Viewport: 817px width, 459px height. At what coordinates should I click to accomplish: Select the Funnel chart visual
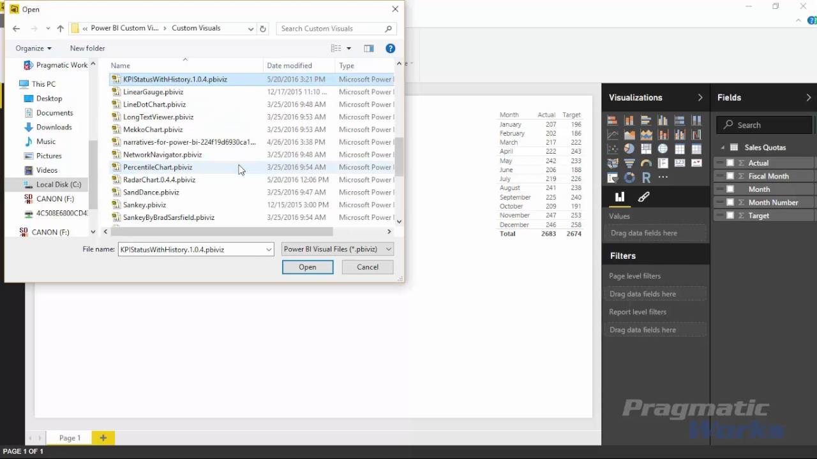pyautogui.click(x=629, y=163)
